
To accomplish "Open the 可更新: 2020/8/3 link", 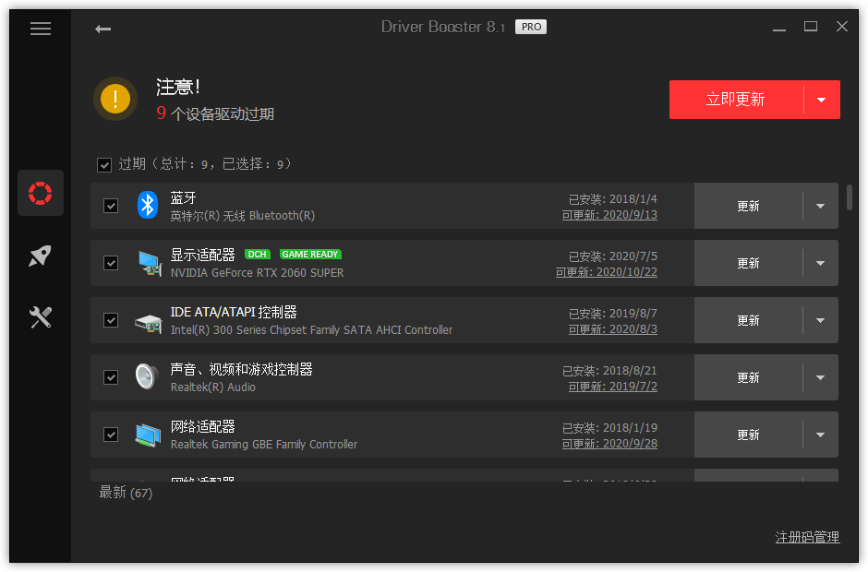I will click(613, 329).
